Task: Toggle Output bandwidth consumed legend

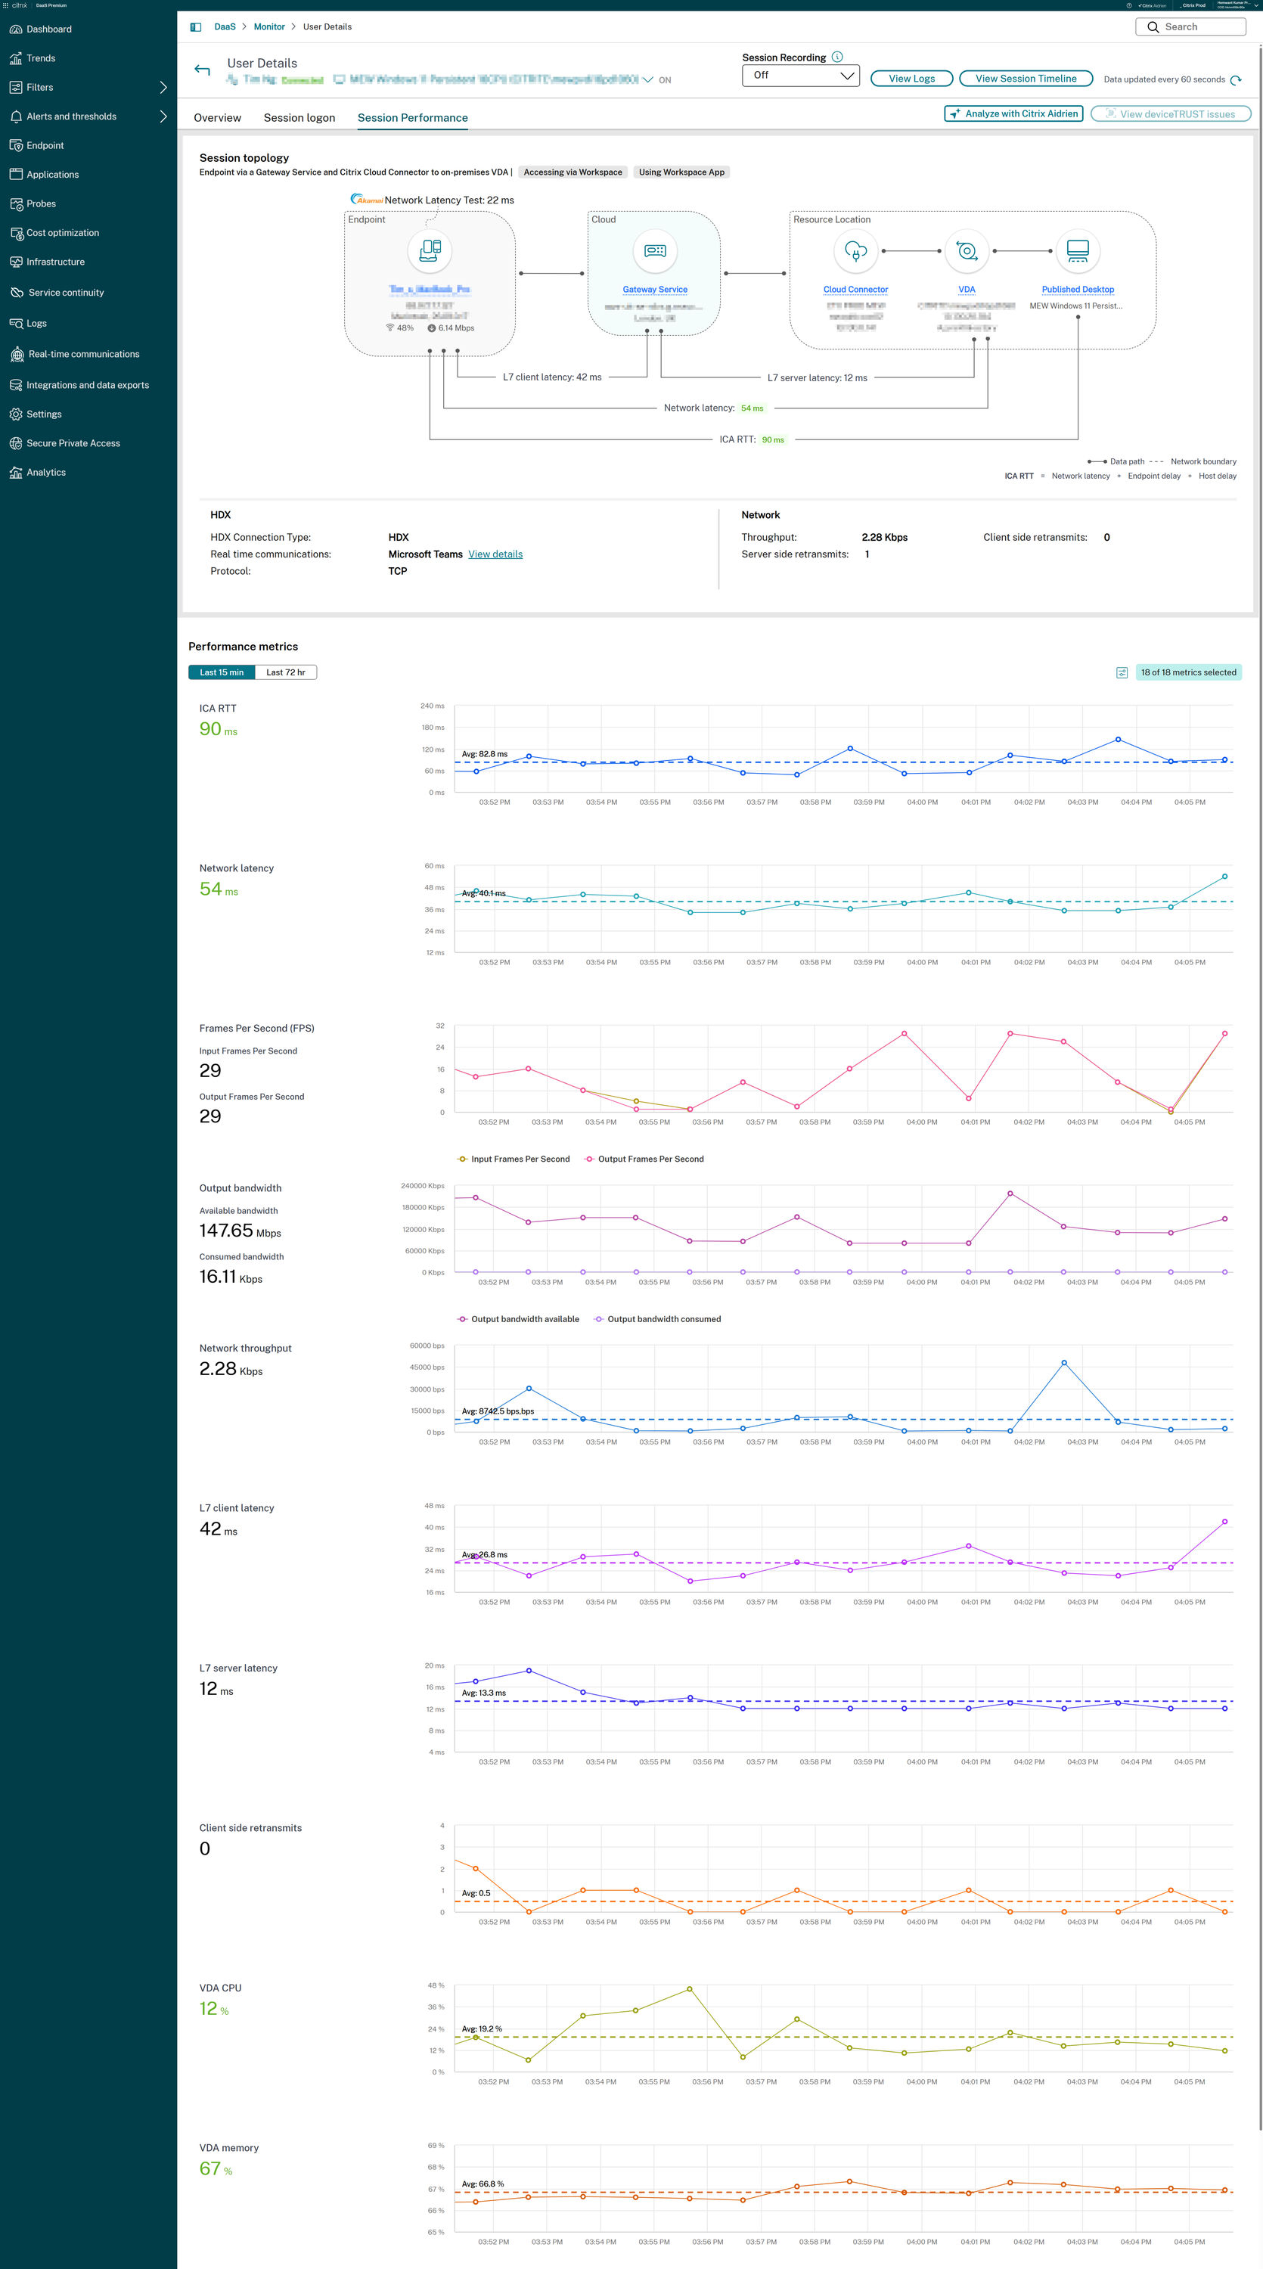Action: tap(657, 1318)
